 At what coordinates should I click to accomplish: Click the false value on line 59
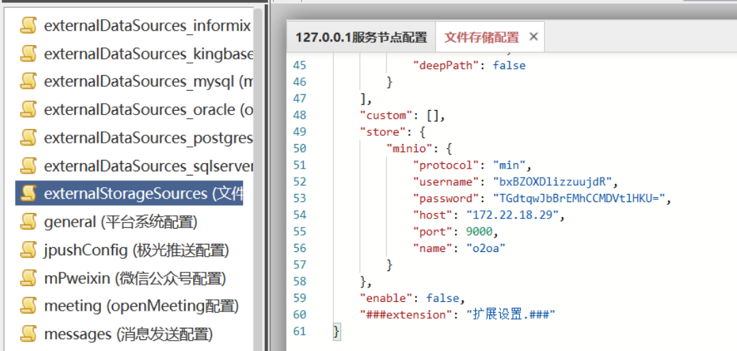443,298
